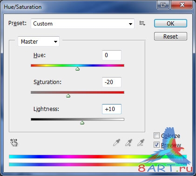Click the upper rainbow color bar
The width and height of the screenshot is (196, 176).
point(98,156)
